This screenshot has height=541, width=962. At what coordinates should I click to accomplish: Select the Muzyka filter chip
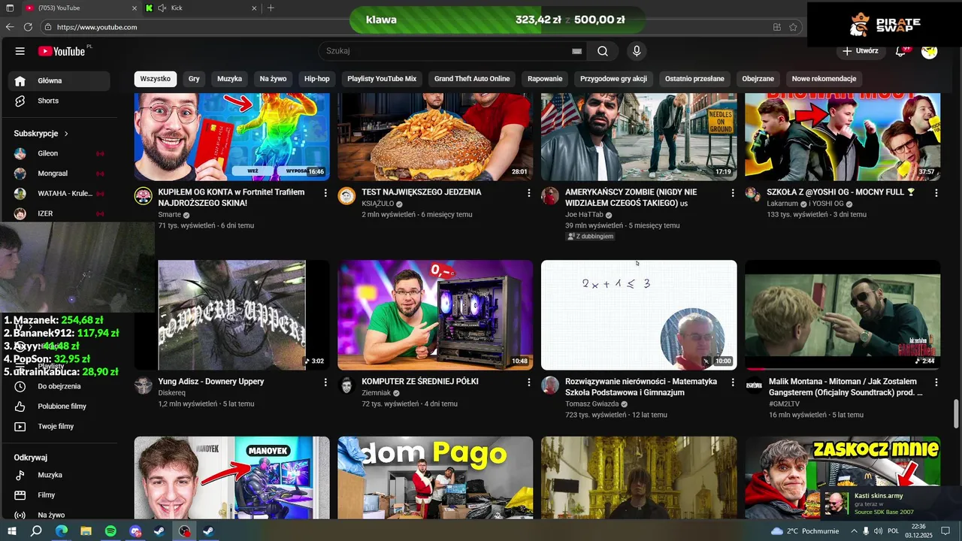coord(230,79)
